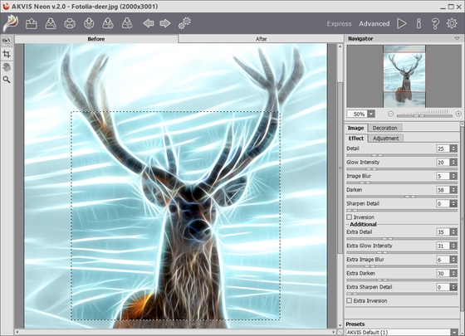Click the Extra Darken value field
This screenshot has height=336, width=465.
(443, 273)
